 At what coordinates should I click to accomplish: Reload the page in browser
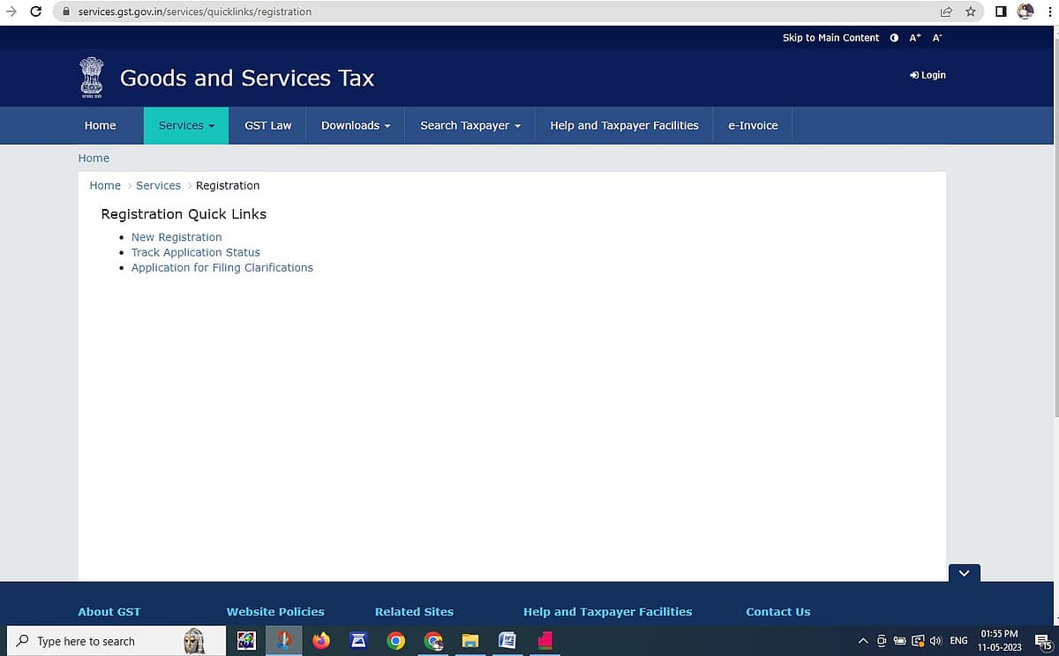pos(36,11)
